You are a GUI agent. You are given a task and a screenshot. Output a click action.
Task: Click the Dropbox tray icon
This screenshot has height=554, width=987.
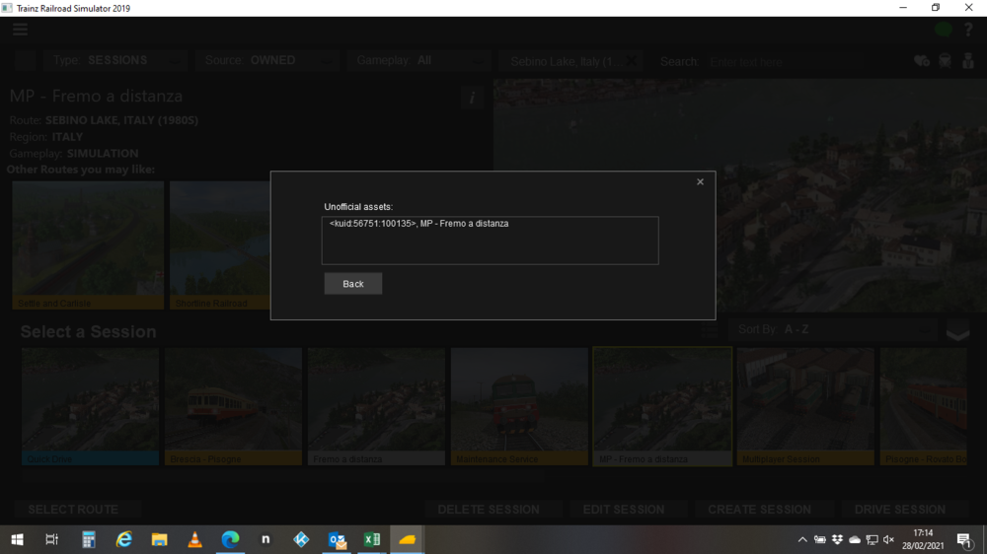(x=837, y=539)
